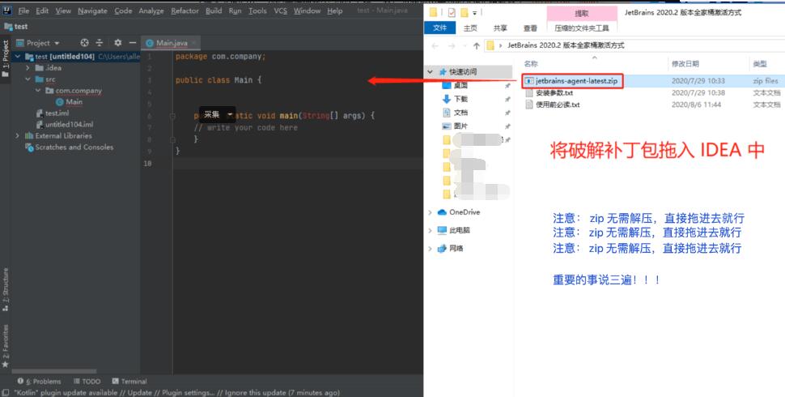Open the File menu in IntelliJ
The height and width of the screenshot is (397, 785).
(x=23, y=11)
